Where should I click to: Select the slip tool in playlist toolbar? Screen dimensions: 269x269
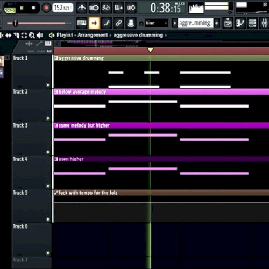click(9, 36)
